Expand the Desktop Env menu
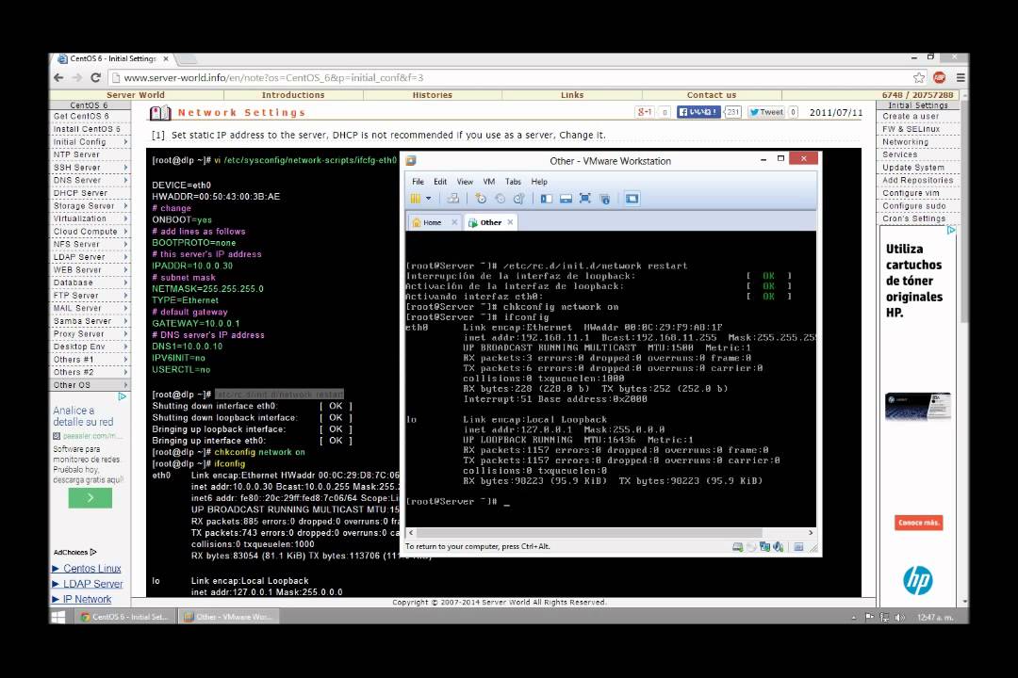This screenshot has width=1018, height=678. pos(90,347)
